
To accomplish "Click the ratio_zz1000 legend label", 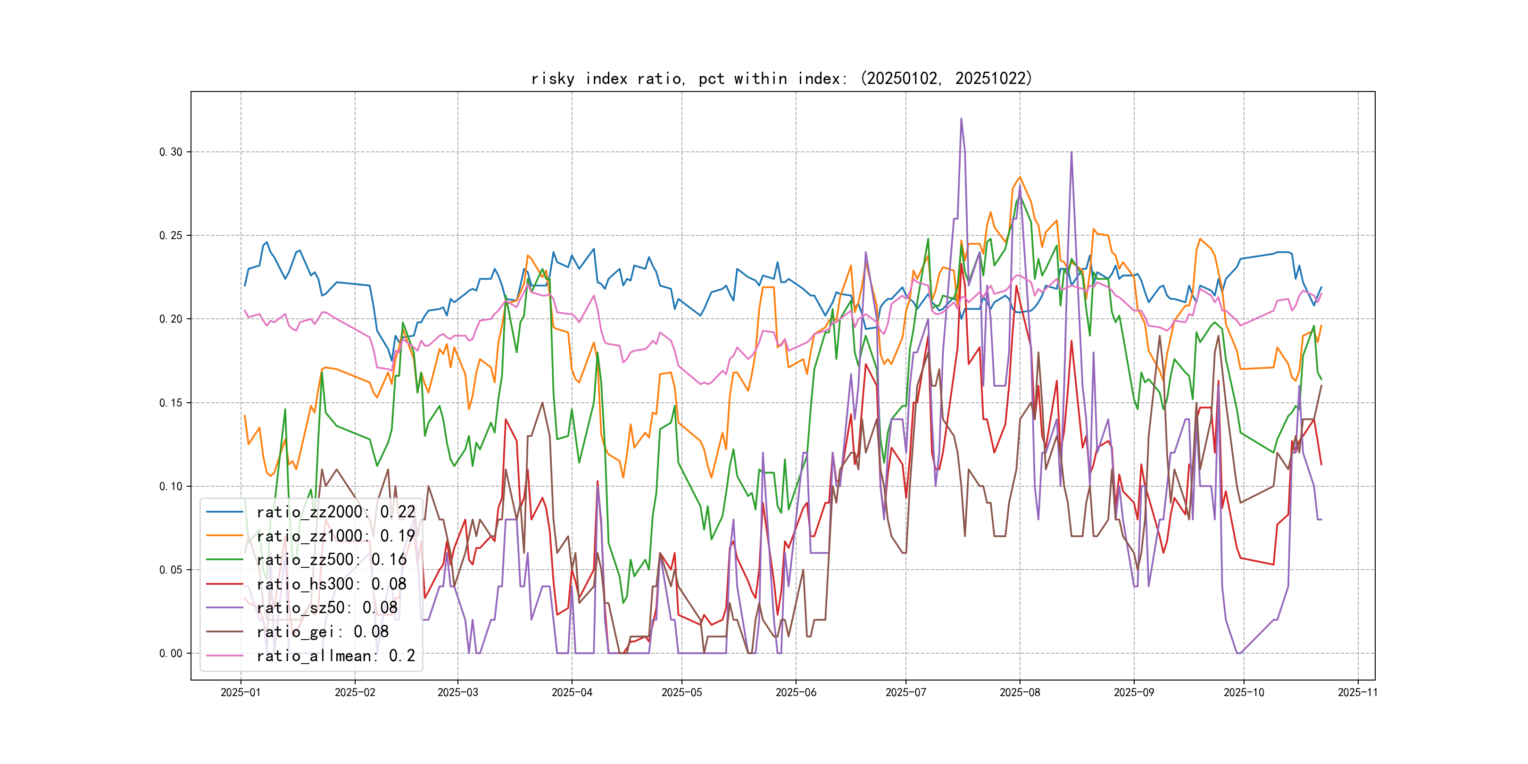I will coord(335,536).
